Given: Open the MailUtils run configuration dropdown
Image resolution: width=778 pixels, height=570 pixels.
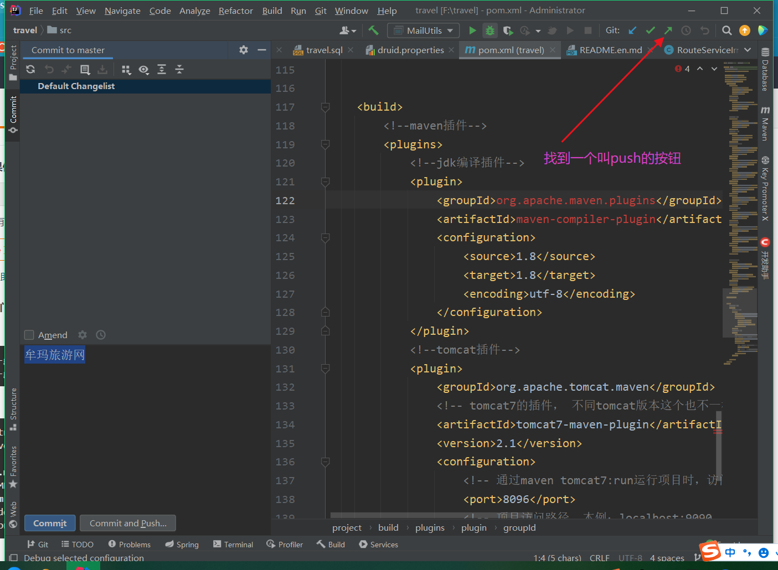Looking at the screenshot, I should 424,30.
